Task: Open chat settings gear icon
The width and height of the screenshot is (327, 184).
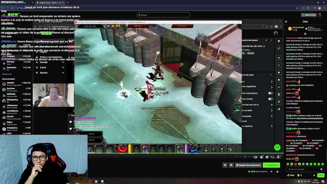Action: 314,175
